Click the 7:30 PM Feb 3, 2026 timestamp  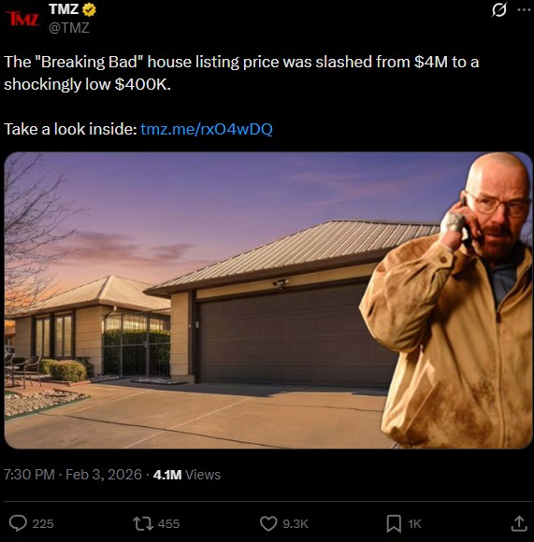click(73, 475)
